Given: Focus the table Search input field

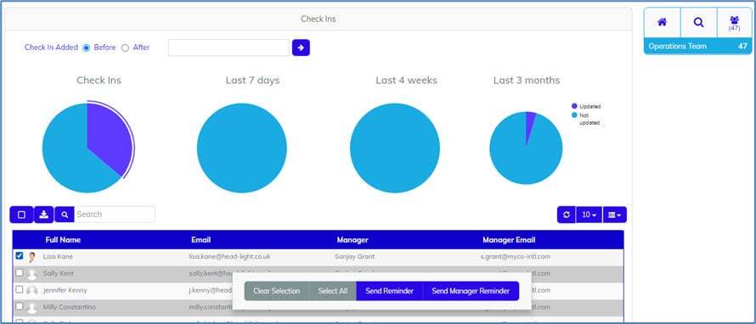Looking at the screenshot, I should [x=115, y=215].
